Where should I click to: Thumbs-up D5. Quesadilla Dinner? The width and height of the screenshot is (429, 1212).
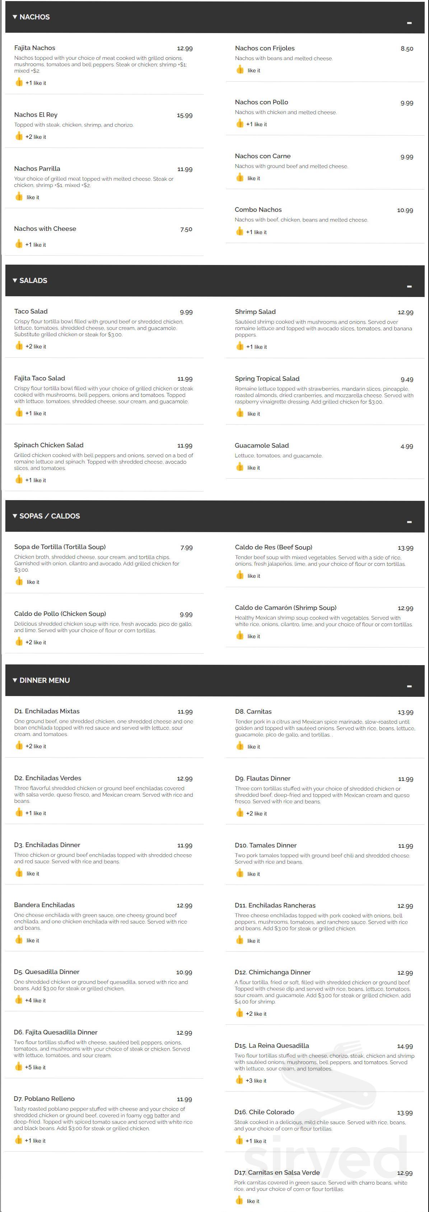tap(19, 1000)
